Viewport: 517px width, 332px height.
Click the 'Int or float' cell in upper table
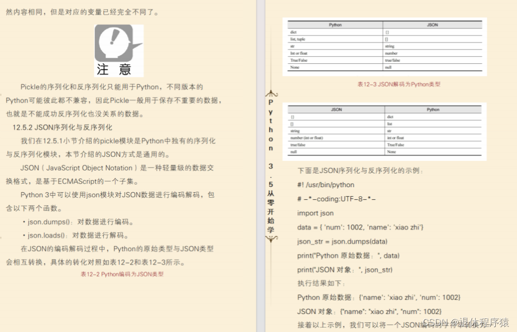pyautogui.click(x=299, y=53)
